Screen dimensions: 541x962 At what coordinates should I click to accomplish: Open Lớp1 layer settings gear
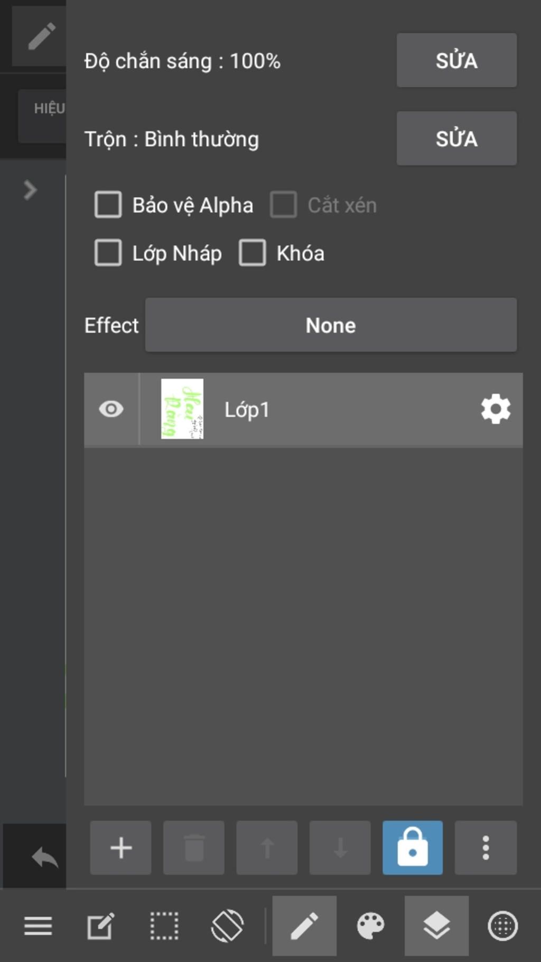496,409
